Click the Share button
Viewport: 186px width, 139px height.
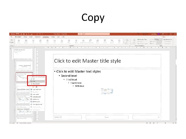tap(164, 37)
